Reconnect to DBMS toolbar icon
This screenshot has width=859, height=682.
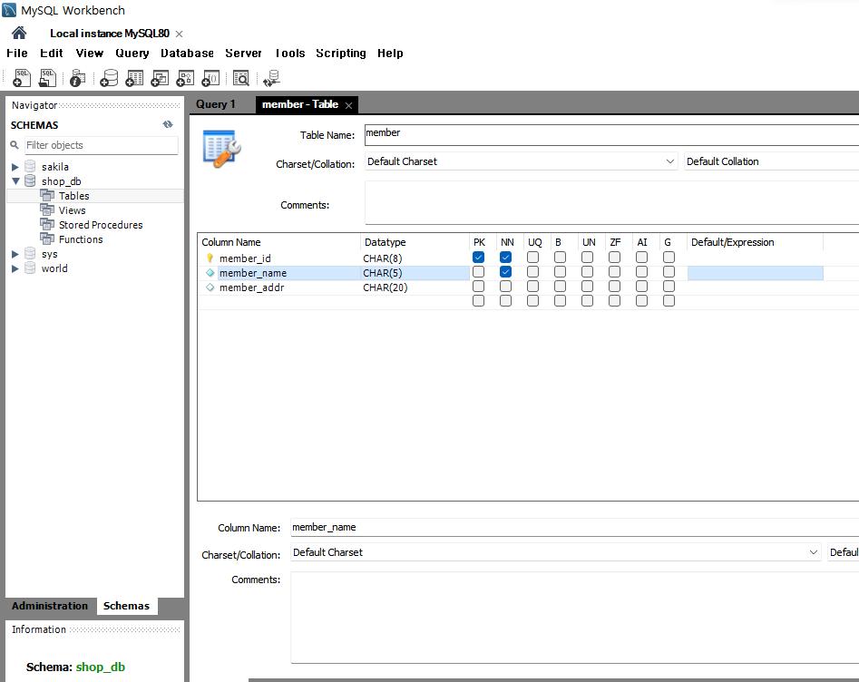[x=271, y=78]
